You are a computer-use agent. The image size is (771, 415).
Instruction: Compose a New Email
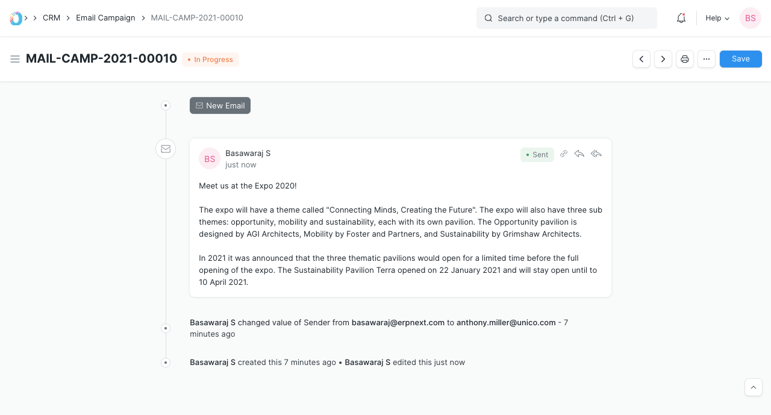(x=220, y=105)
